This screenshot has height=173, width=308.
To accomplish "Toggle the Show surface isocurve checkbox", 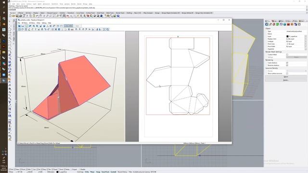I will pyautogui.click(x=287, y=74).
